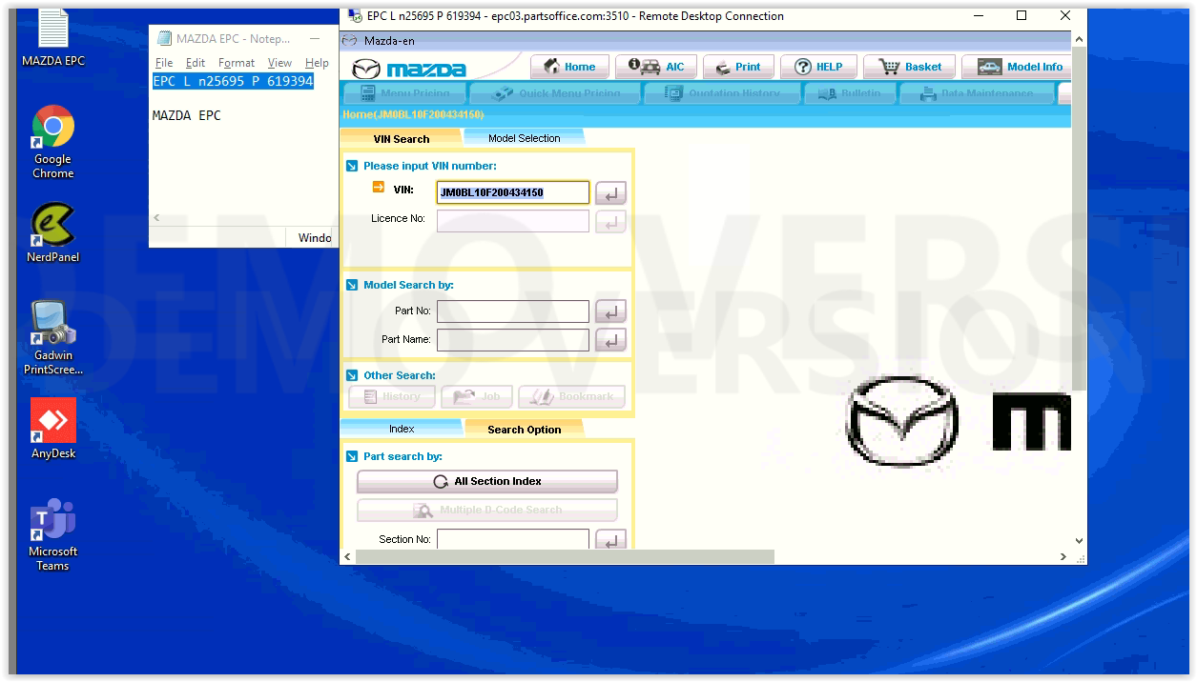
Task: Select the Google Chrome desktop icon
Action: pos(53,142)
